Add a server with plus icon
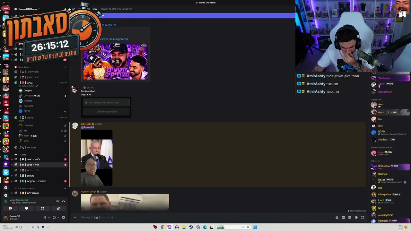 click(x=5, y=188)
